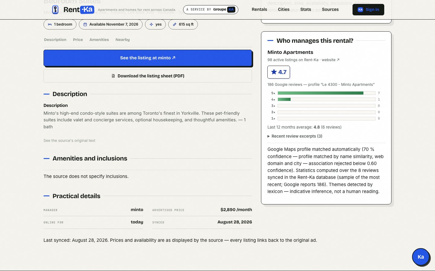This screenshot has height=271, width=435.
Task: Click See the listing at minto button
Action: click(148, 58)
